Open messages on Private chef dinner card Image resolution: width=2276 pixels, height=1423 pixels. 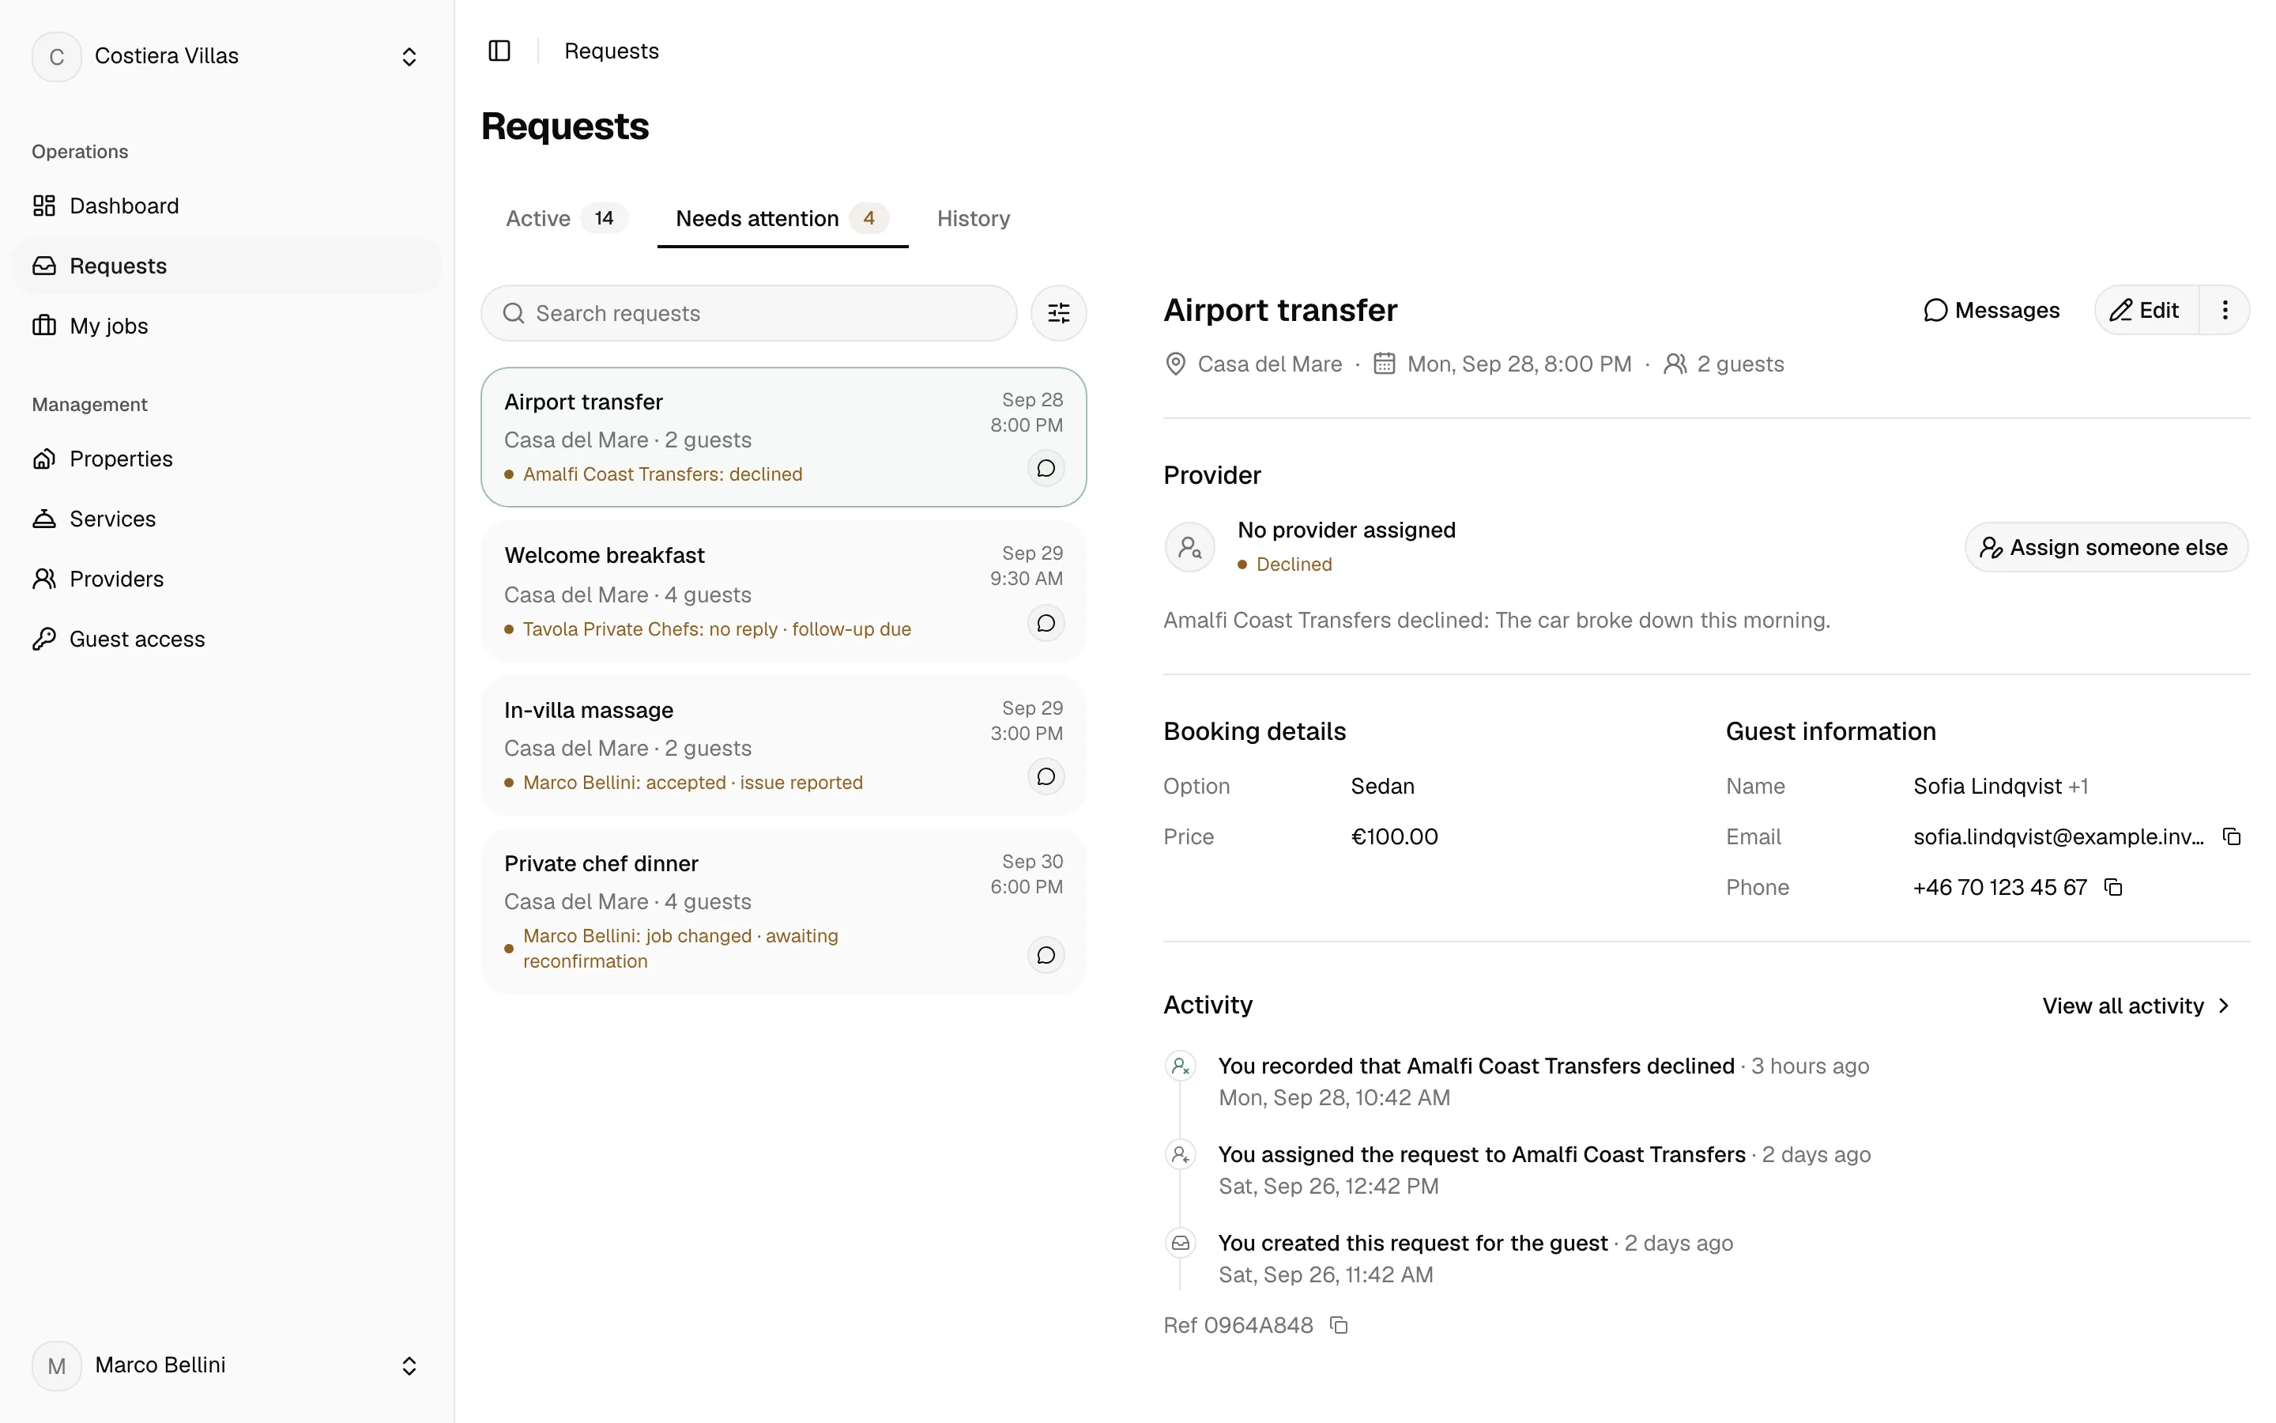point(1046,955)
